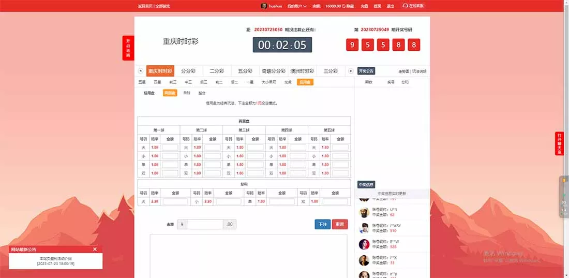Click the huahua user avatar
This screenshot has height=278, width=569.
point(264,6)
